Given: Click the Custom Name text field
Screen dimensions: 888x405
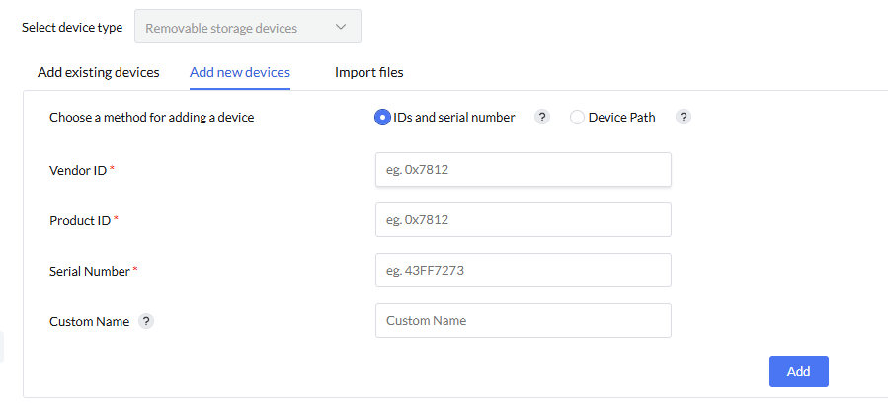Looking at the screenshot, I should coord(524,320).
